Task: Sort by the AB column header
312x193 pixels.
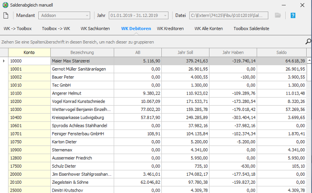Action: click(138, 52)
